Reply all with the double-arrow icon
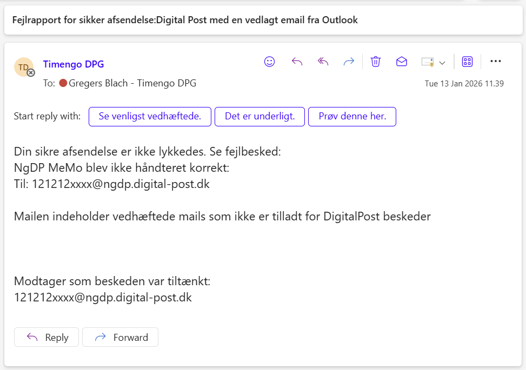The width and height of the screenshot is (526, 370). point(323,62)
